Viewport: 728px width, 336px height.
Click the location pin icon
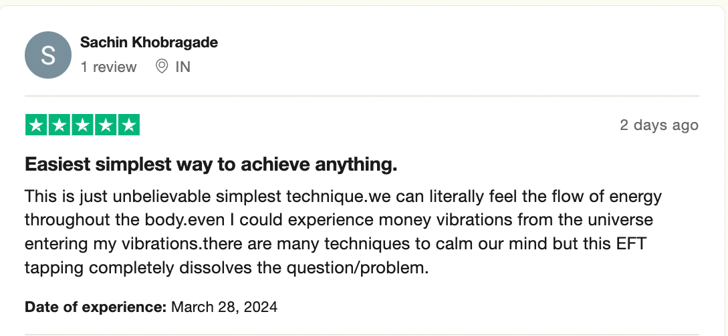point(161,67)
